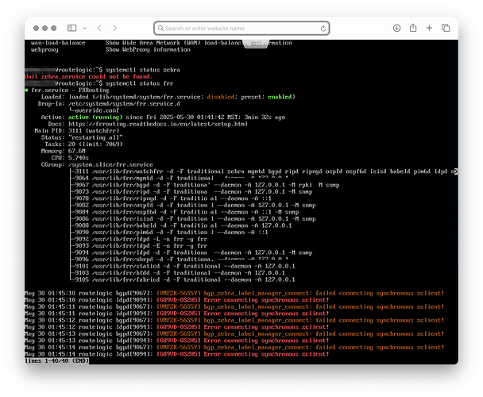Screen dimensions: 483x397
Task: Go back to the previous page
Action: pyautogui.click(x=99, y=28)
